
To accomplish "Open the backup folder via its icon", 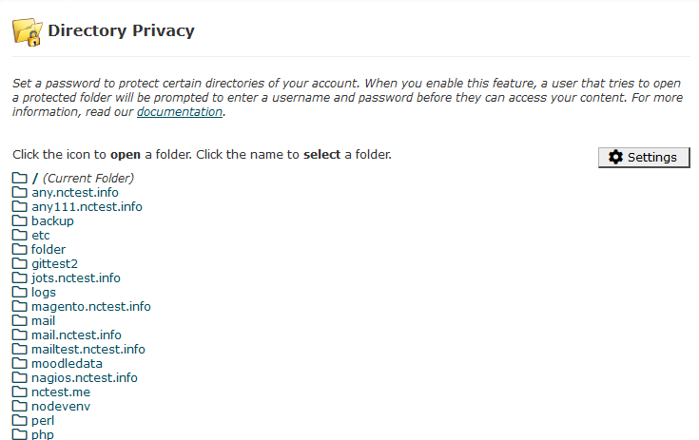I will 20,220.
